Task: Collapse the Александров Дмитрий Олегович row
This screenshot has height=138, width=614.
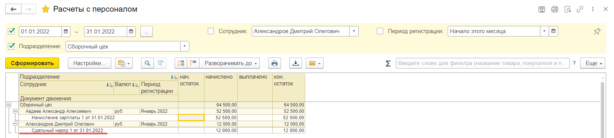Action: pos(15,124)
